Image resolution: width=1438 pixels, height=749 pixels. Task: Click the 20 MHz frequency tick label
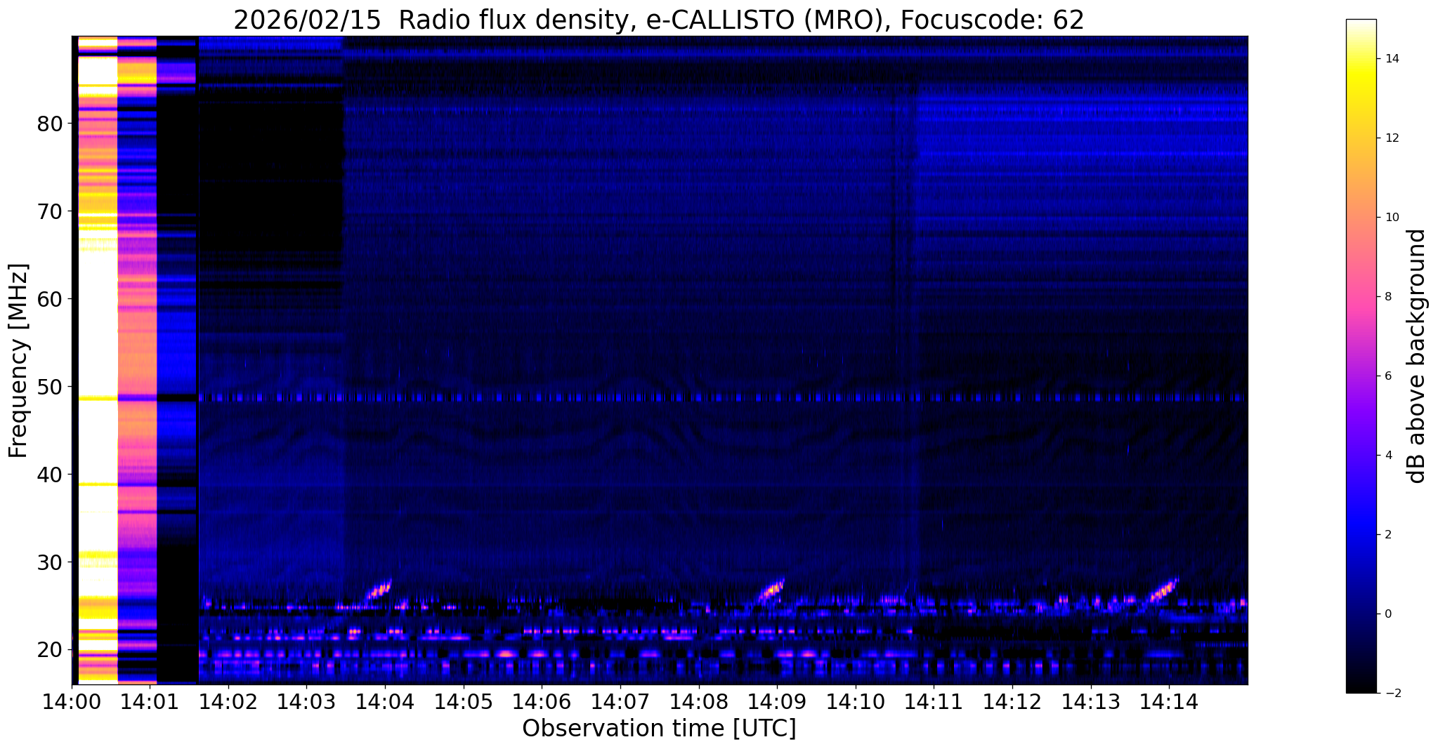(50, 650)
